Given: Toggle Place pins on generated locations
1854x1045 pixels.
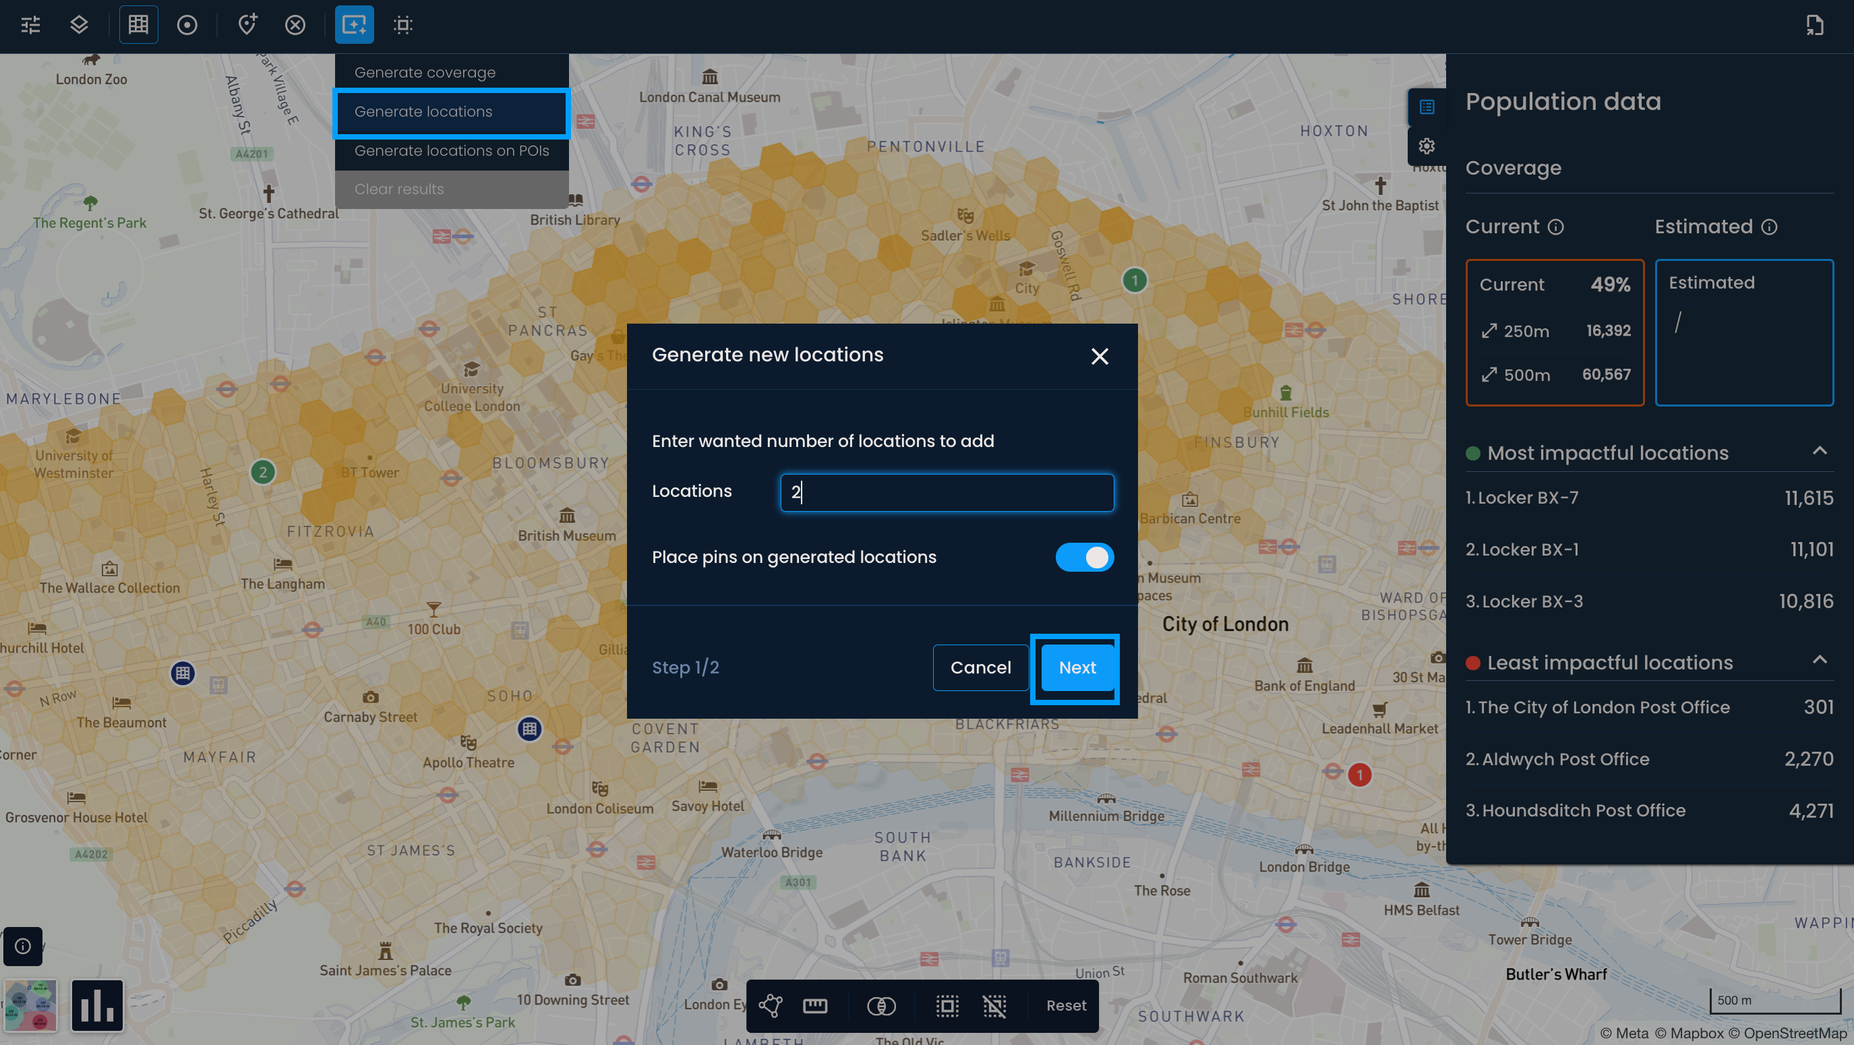Looking at the screenshot, I should (x=1084, y=557).
